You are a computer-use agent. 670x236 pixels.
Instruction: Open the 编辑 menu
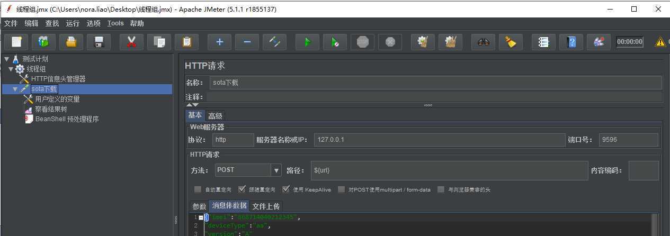click(x=31, y=23)
